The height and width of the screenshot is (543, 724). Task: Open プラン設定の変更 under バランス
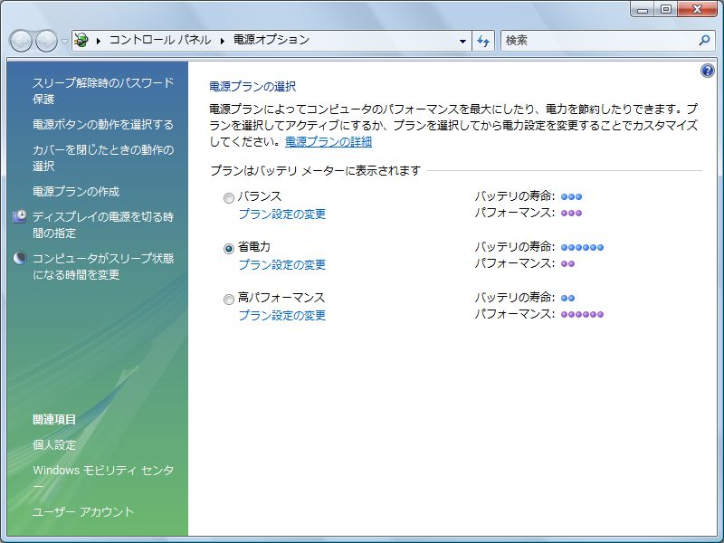click(x=282, y=214)
